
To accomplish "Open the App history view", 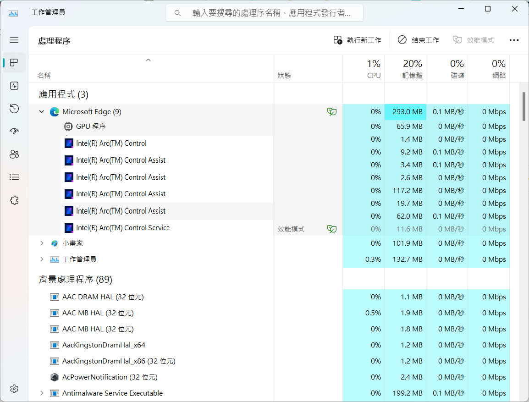I will (14, 109).
